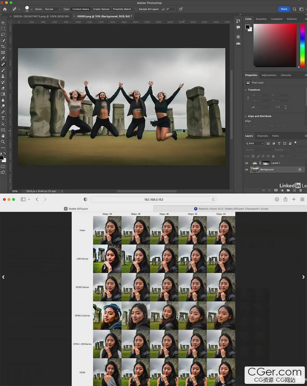Switch to the Channels tab
The width and height of the screenshot is (307, 386).
point(262,136)
